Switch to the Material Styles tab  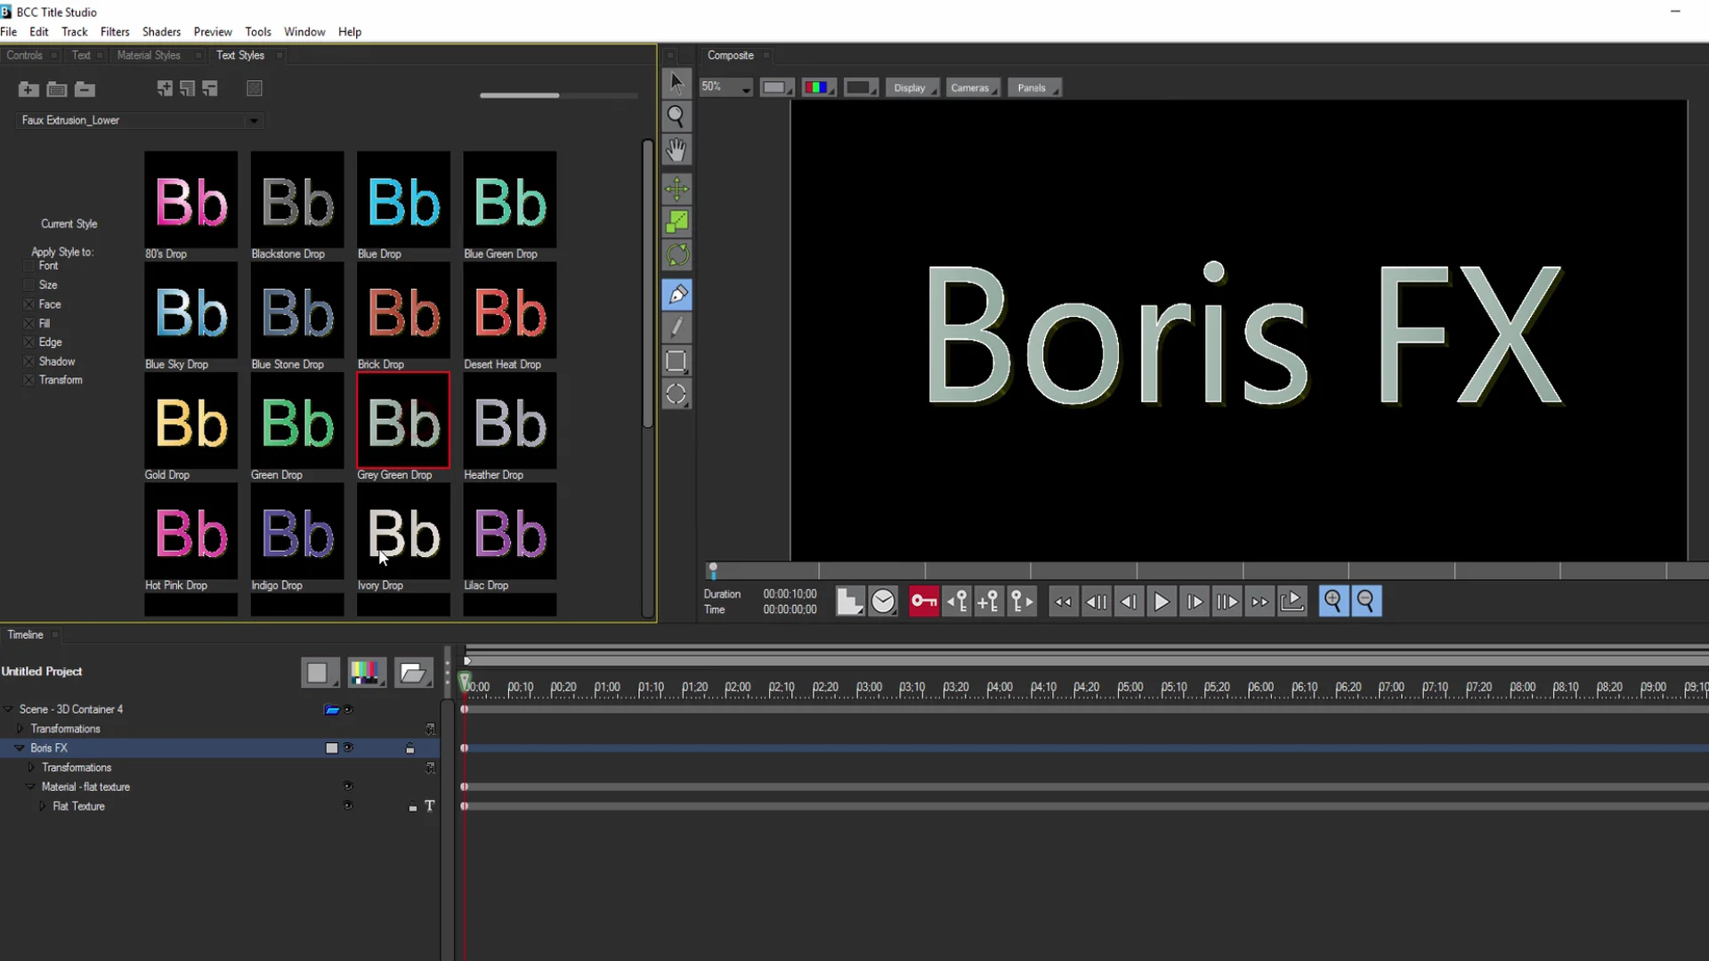[x=149, y=55]
